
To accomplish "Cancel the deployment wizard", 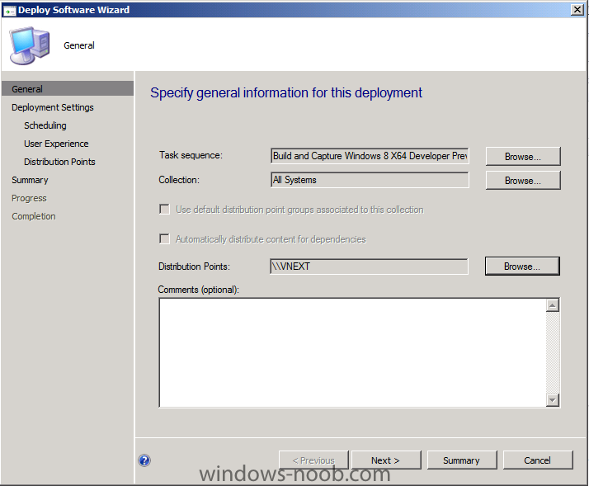I will coord(538,460).
